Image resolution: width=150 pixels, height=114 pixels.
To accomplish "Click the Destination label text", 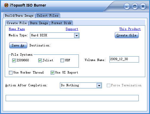I will tap(40, 45).
